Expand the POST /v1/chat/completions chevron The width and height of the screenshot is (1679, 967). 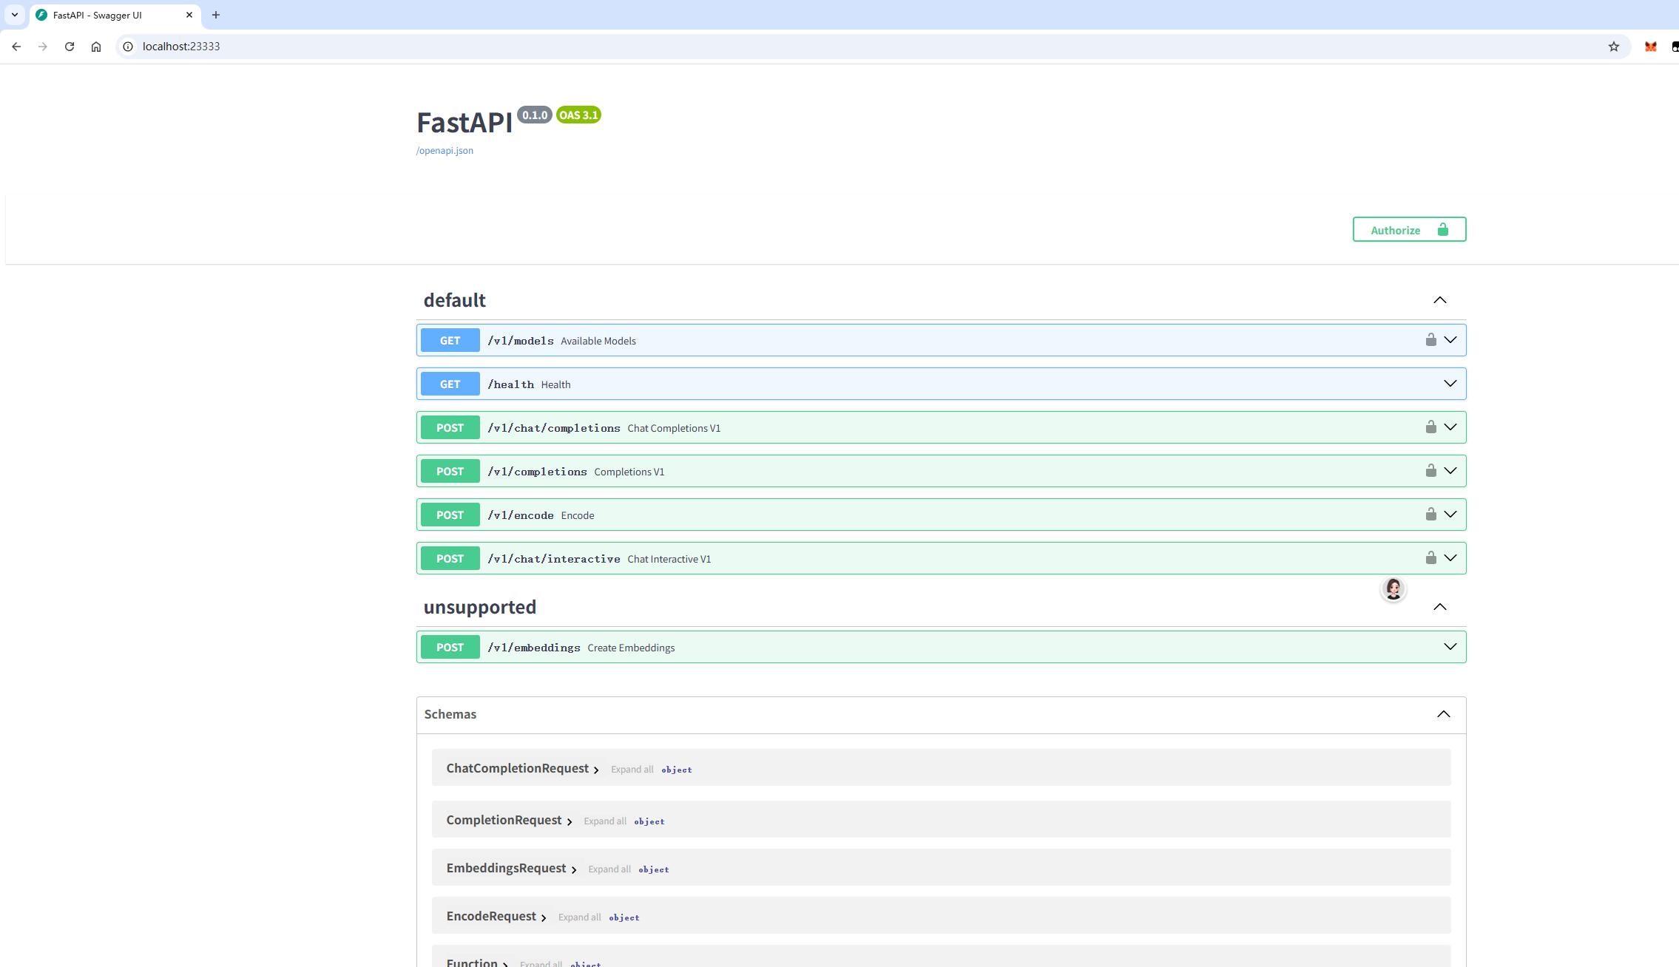pyautogui.click(x=1450, y=427)
